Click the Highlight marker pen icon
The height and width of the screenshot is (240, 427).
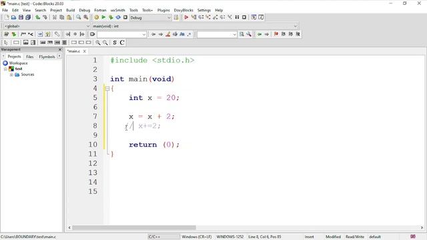pyautogui.click(x=168, y=34)
